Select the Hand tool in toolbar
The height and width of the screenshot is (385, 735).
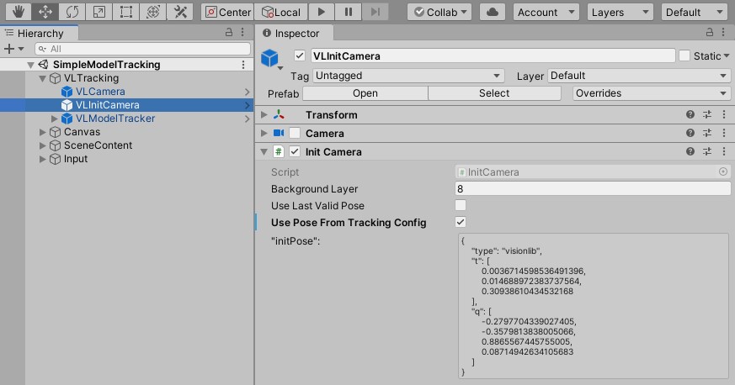coord(18,12)
